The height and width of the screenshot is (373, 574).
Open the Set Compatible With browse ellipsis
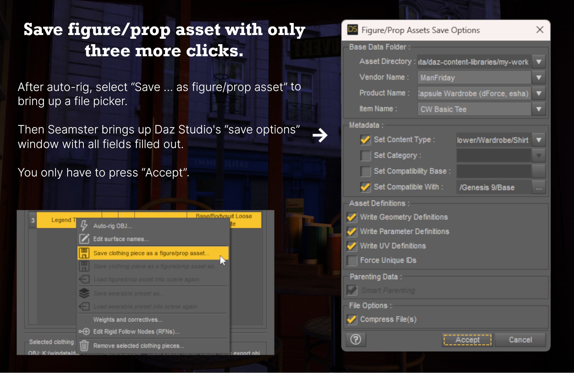click(x=539, y=188)
